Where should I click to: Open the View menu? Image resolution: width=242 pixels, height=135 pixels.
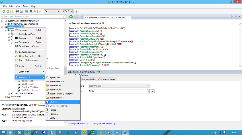click(18, 6)
